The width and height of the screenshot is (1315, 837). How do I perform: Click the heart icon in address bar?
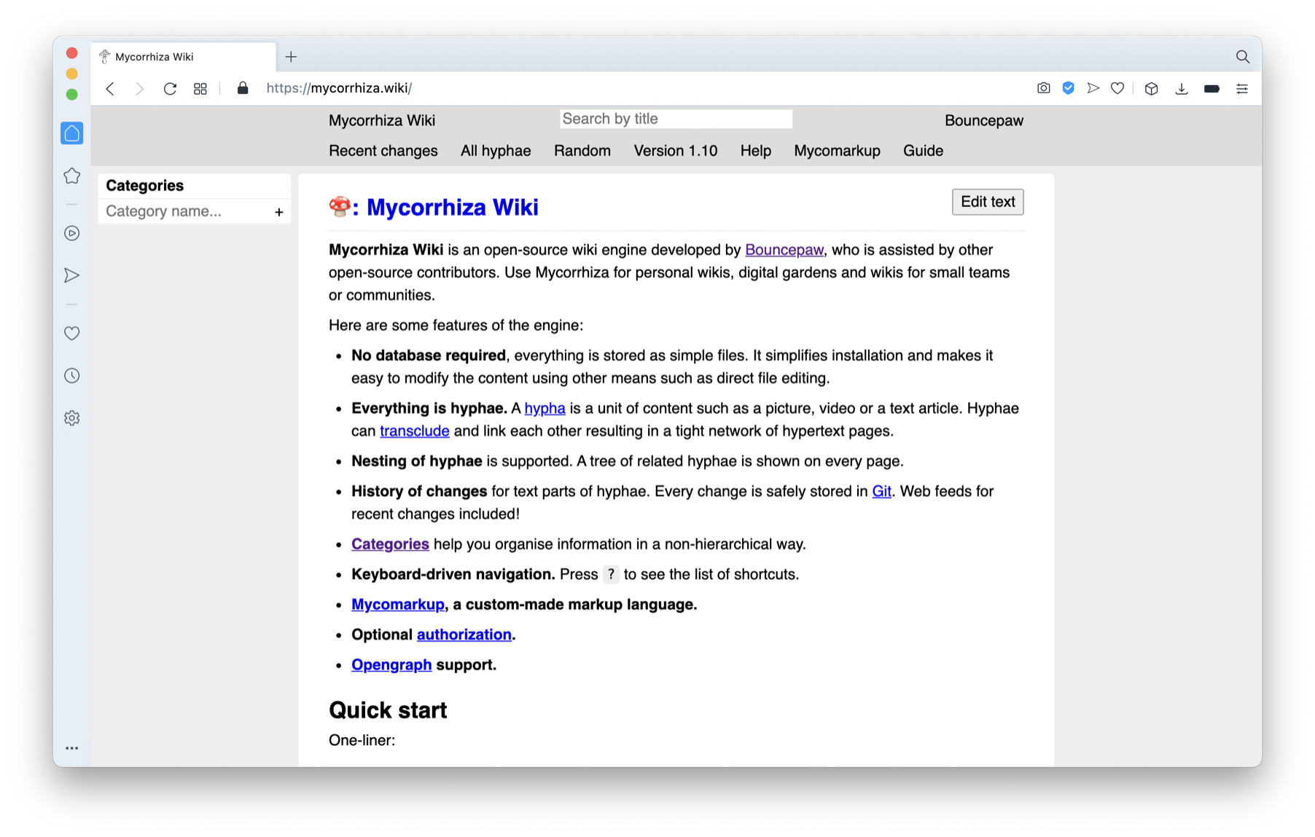click(x=1117, y=88)
